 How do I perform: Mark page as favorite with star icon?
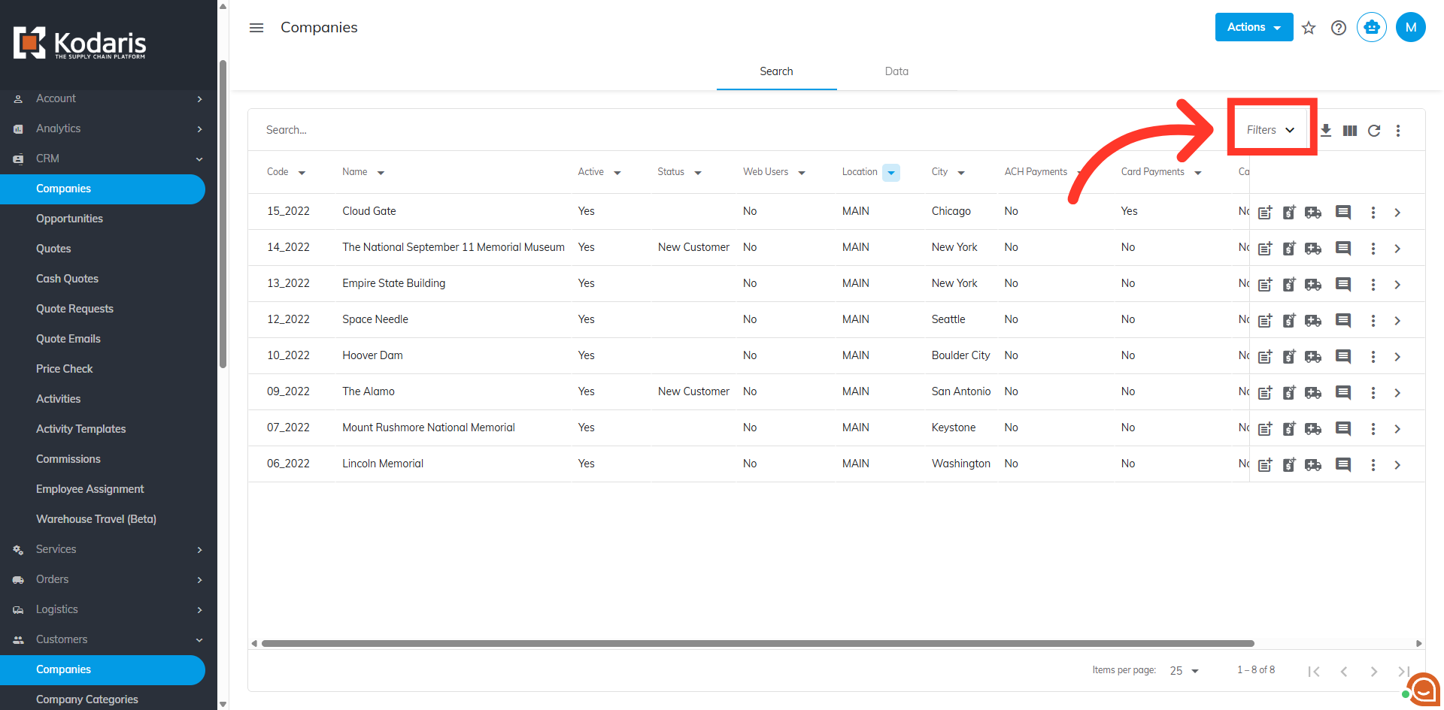click(x=1309, y=28)
